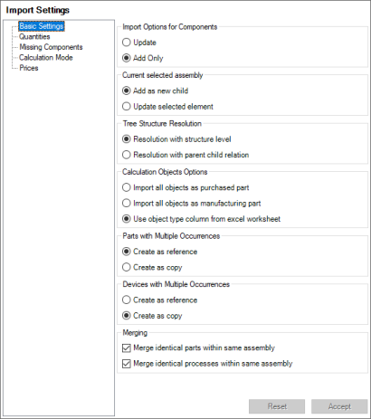
Task: Click the Reset button
Action: point(277,406)
